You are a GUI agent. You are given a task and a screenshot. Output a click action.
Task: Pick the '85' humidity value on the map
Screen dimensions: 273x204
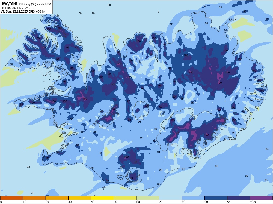pos(266,180)
